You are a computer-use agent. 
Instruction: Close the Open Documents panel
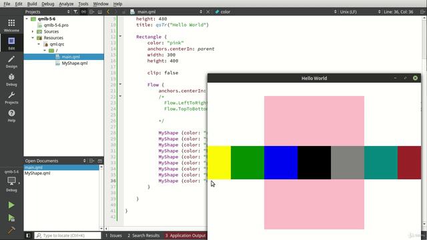(x=100, y=161)
